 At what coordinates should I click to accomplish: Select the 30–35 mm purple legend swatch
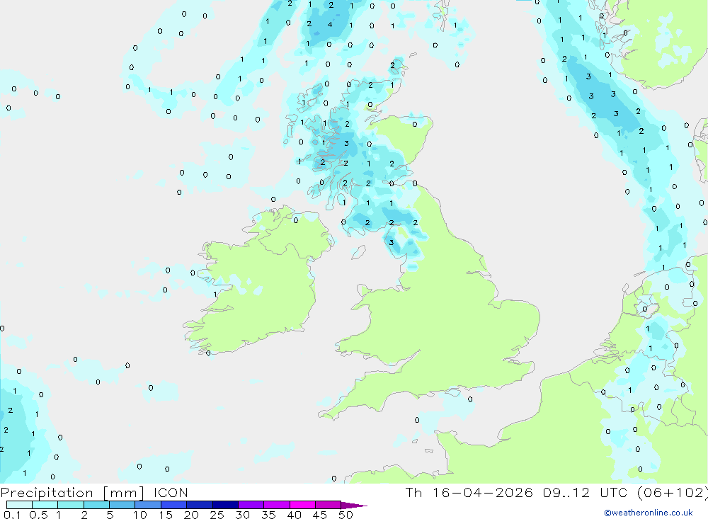point(251,505)
